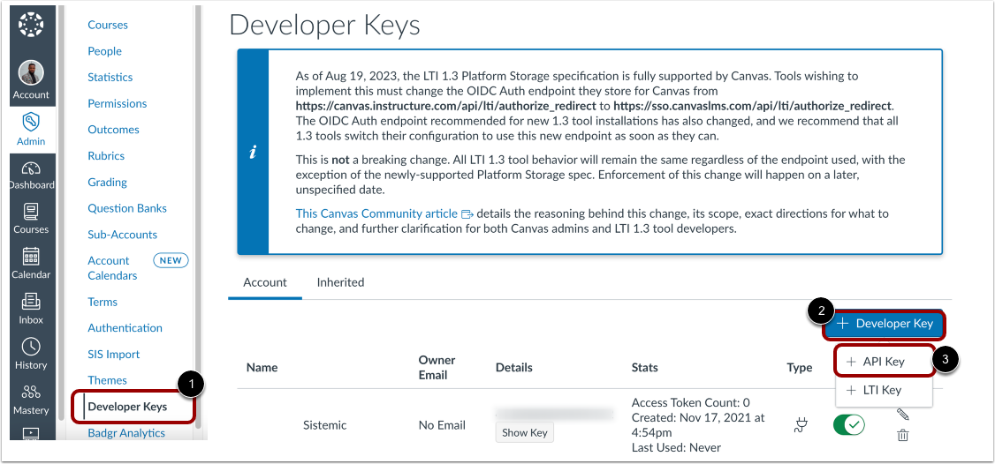Click the external link icon after article
Screen dimensions: 995x464
(467, 213)
